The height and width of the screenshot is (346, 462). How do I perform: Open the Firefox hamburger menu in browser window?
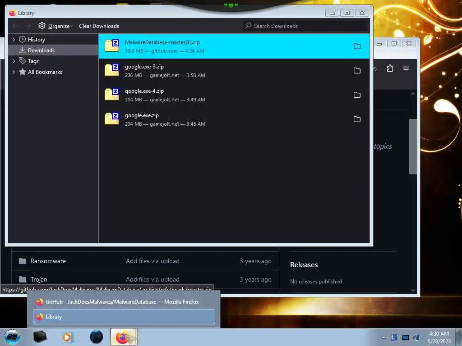(406, 68)
